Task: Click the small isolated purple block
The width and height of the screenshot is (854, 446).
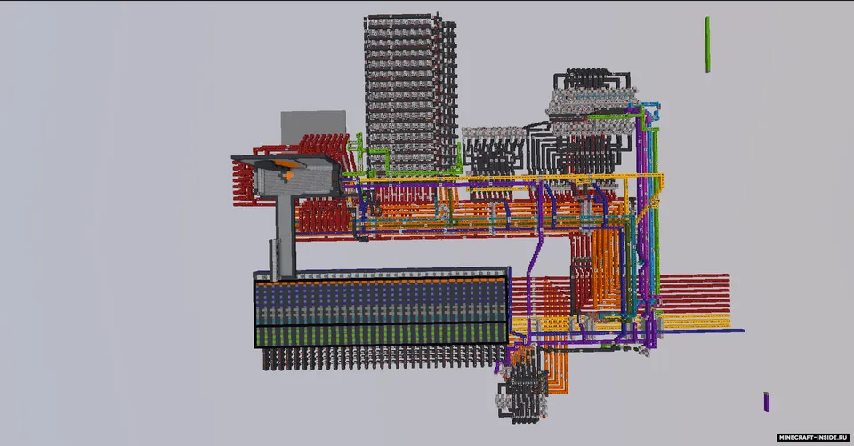Action: 766,402
